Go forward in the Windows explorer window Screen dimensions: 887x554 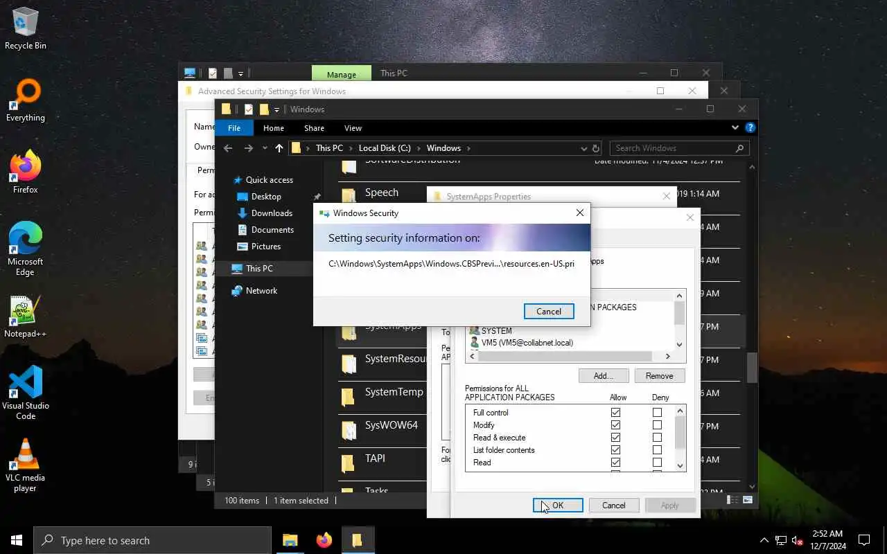tap(249, 148)
